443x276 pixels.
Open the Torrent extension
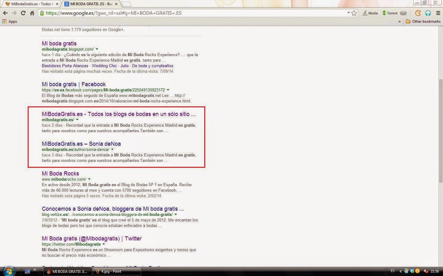click(390, 13)
